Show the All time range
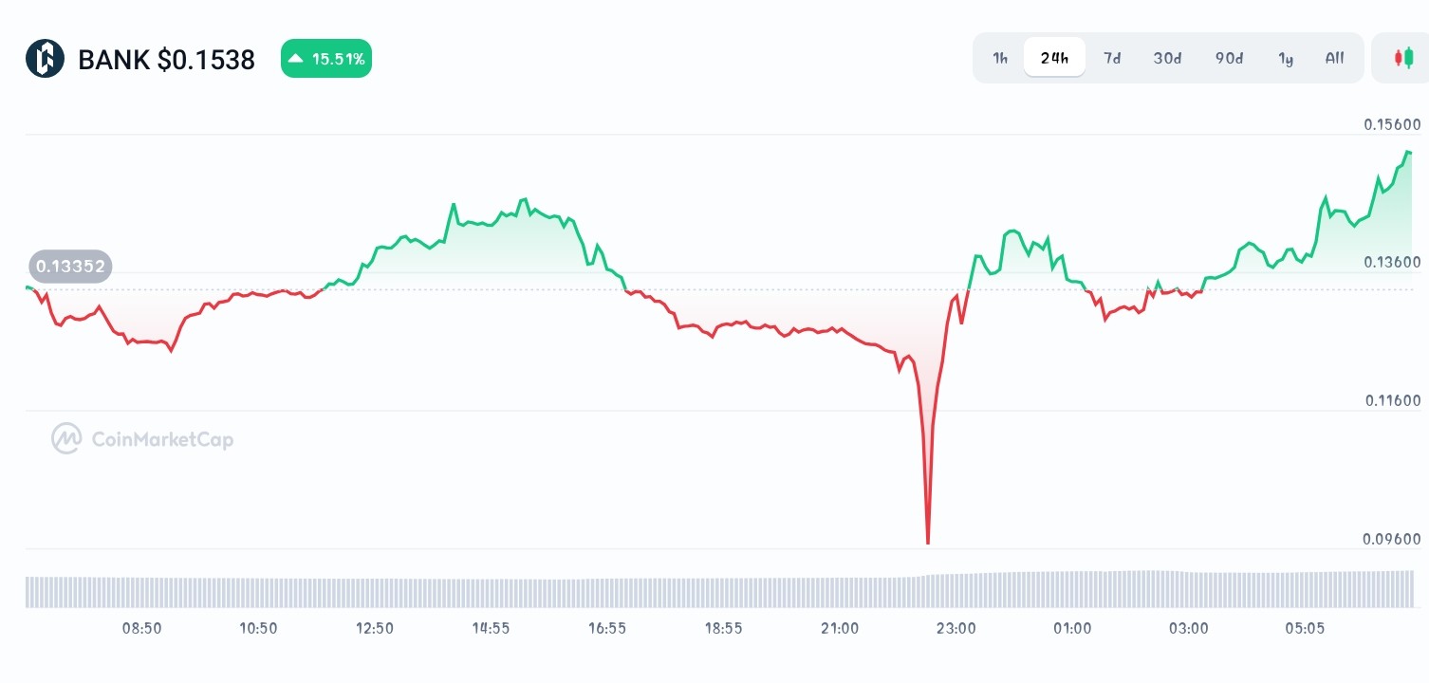This screenshot has width=1429, height=683. 1334,58
